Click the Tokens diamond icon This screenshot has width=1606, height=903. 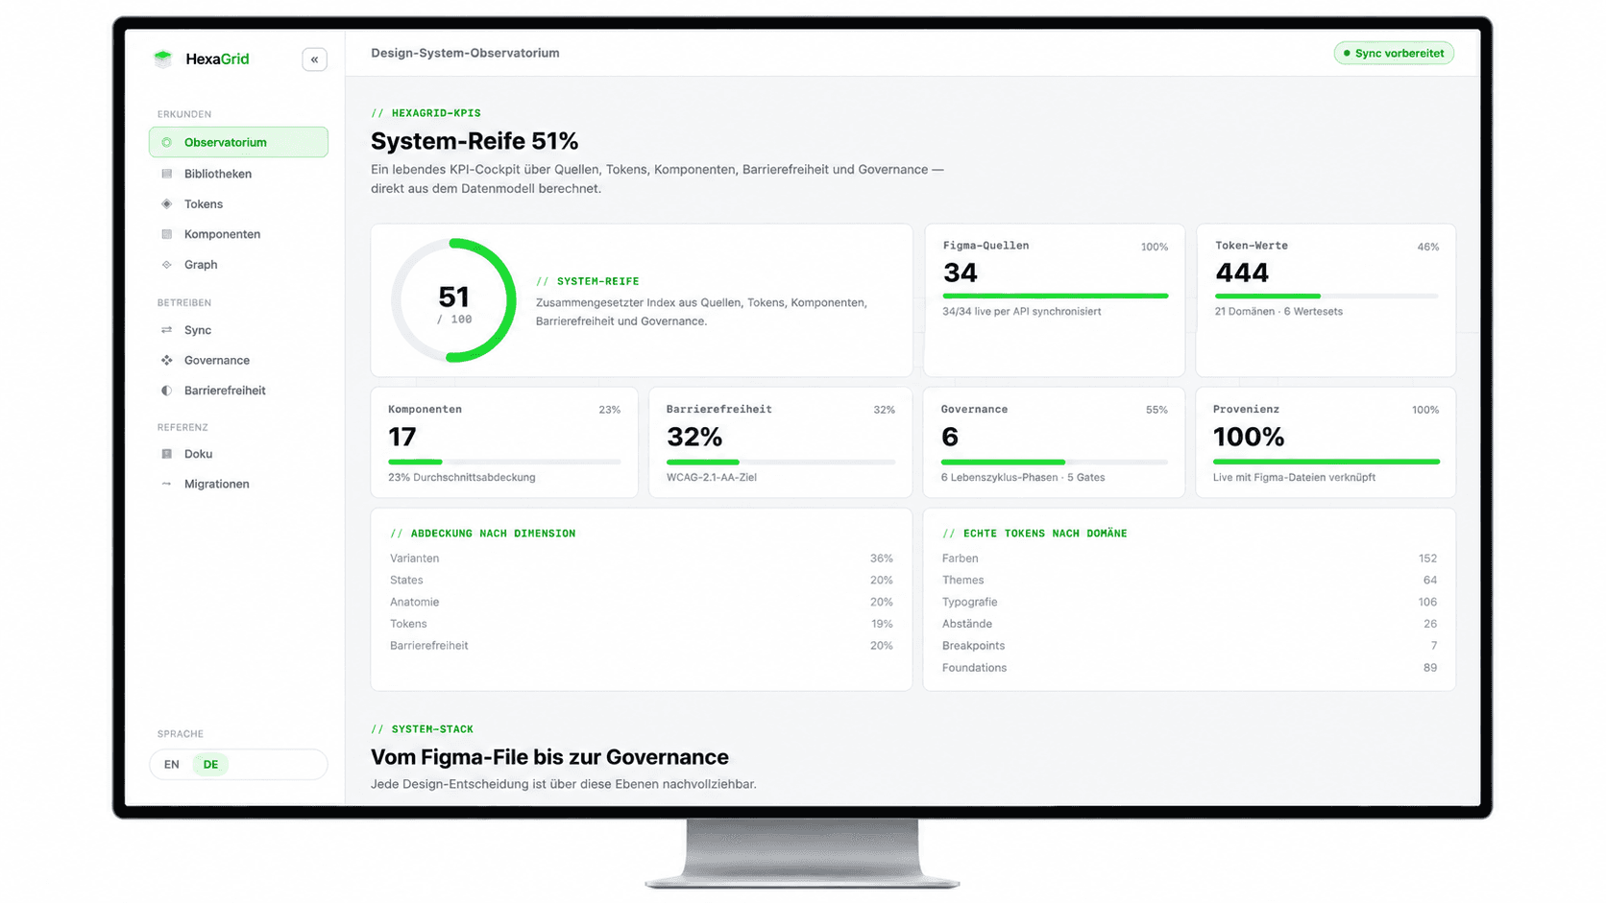pyautogui.click(x=167, y=203)
